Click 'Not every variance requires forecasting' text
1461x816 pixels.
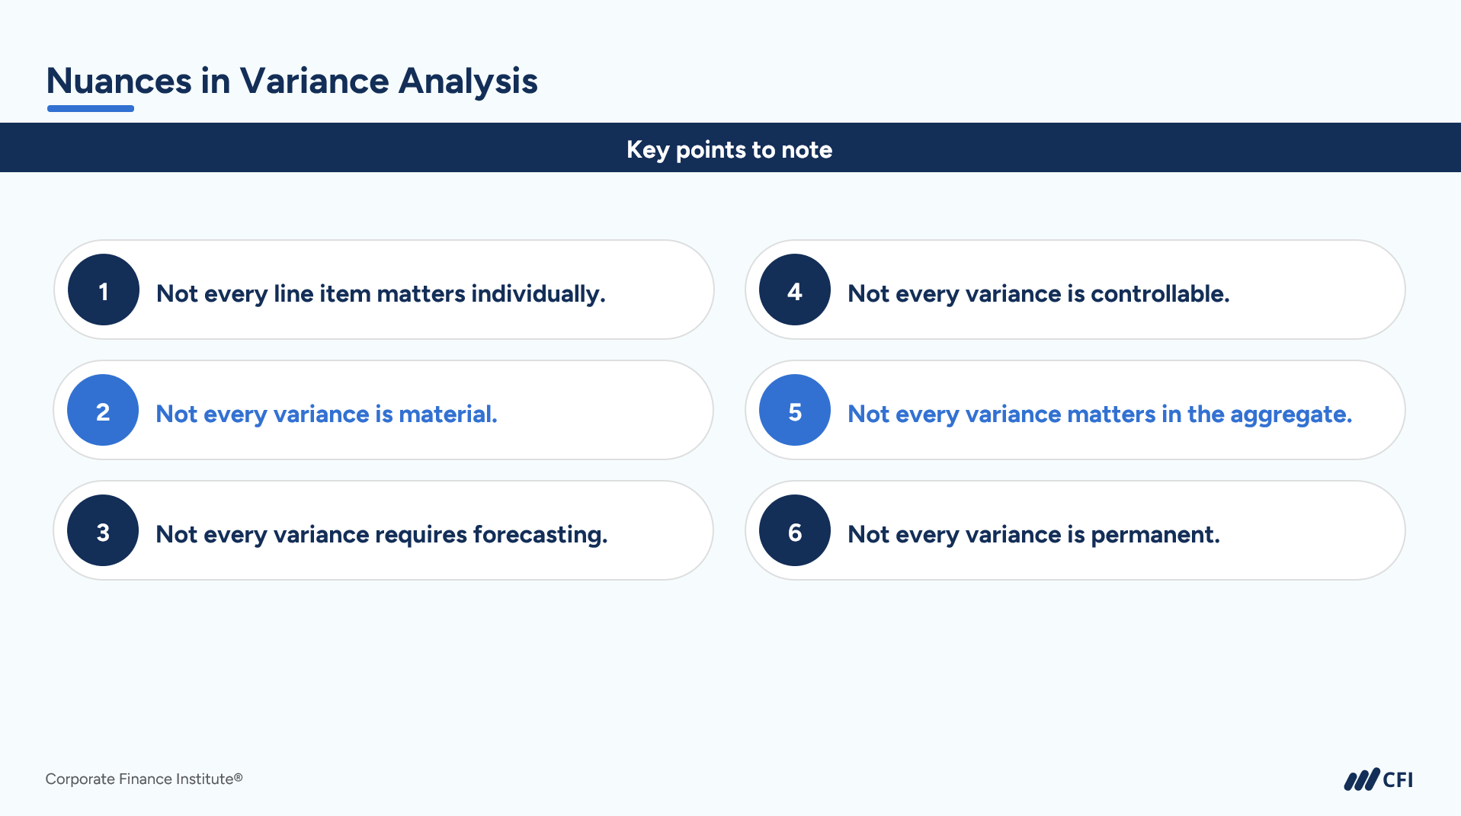[381, 534]
